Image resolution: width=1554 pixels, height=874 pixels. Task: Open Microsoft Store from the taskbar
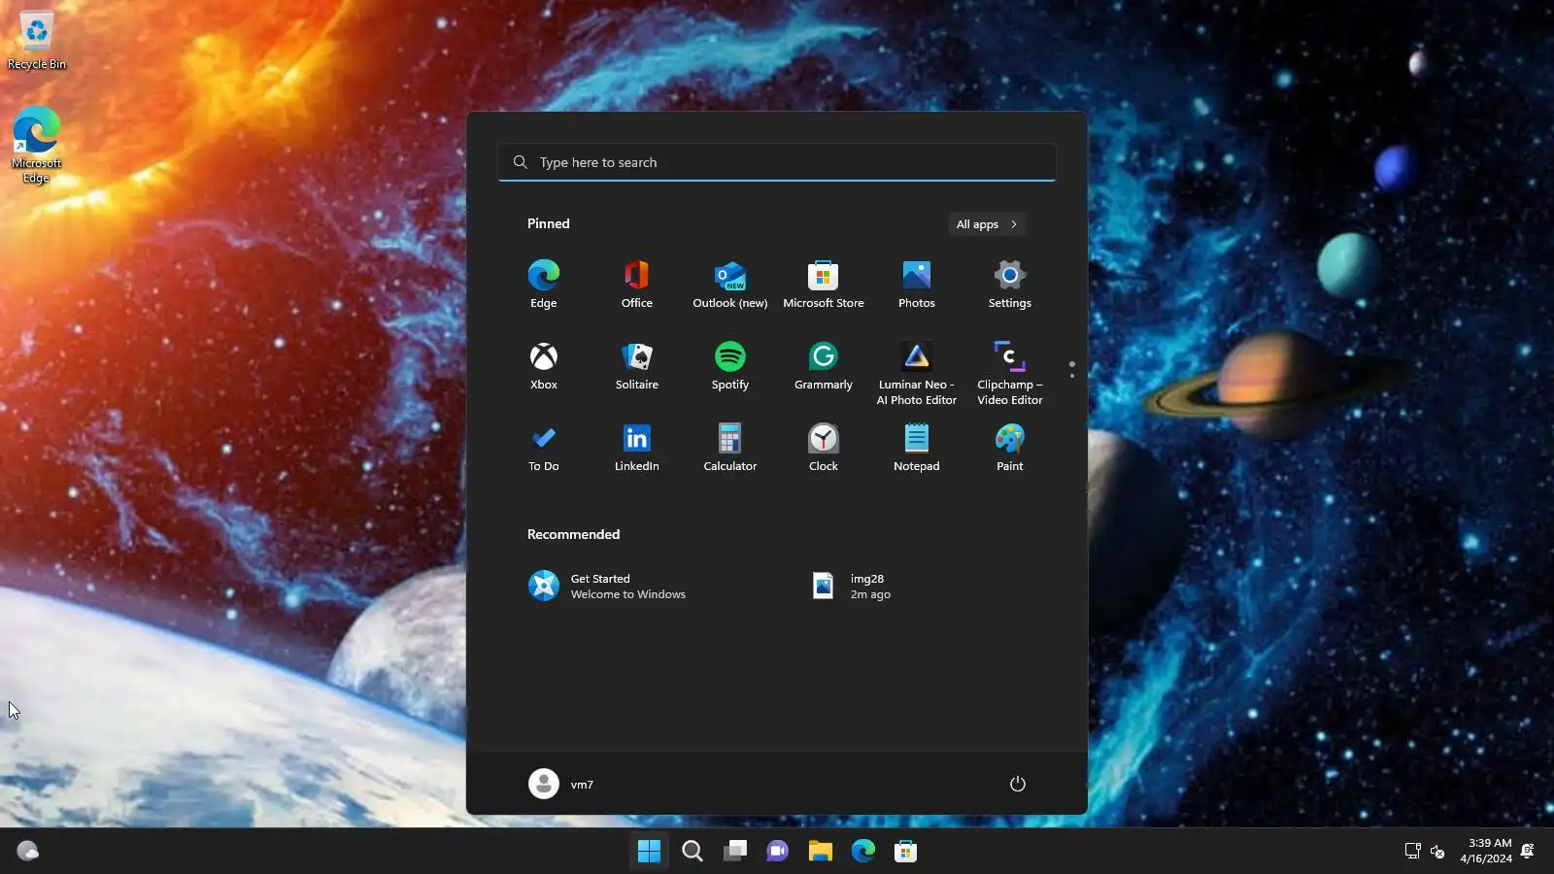coord(906,852)
